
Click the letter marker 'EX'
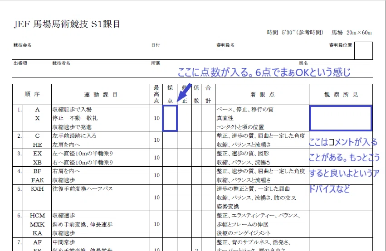coord(37,154)
